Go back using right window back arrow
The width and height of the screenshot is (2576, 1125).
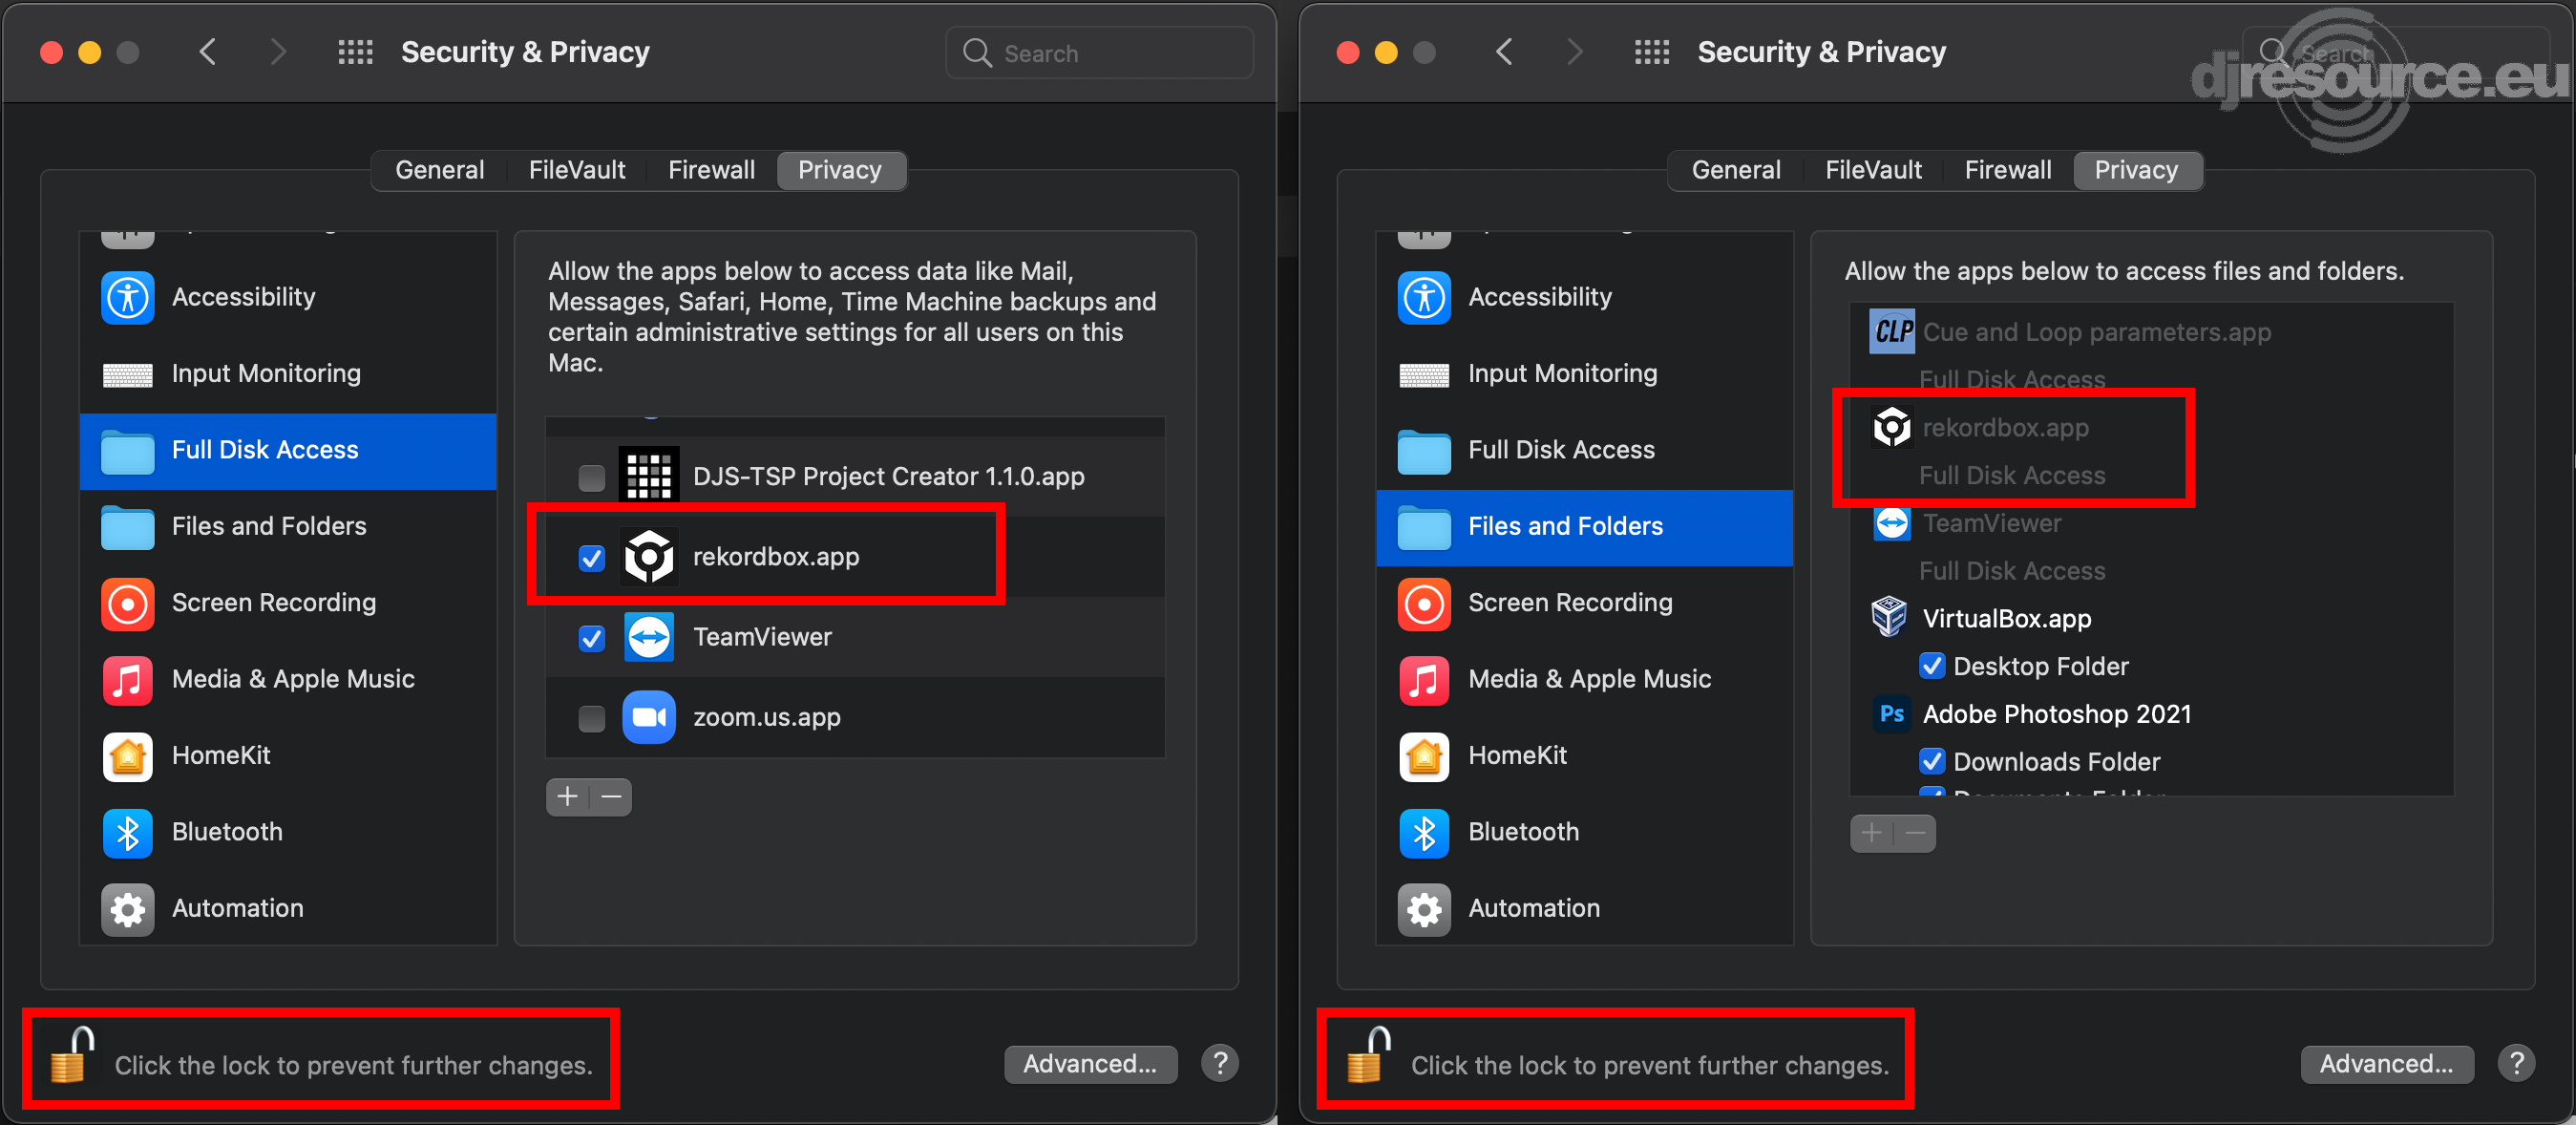(1504, 52)
